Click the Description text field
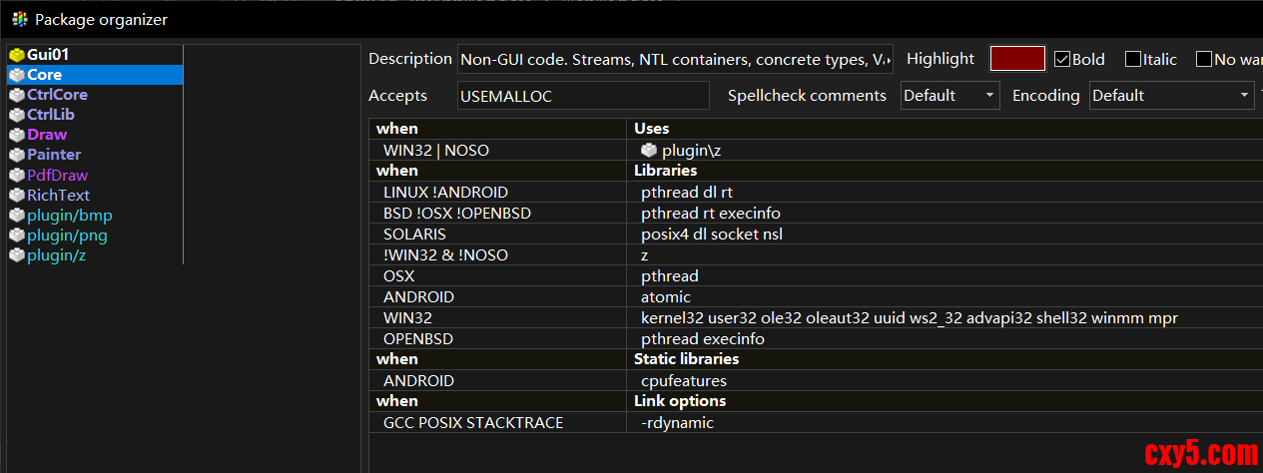This screenshot has width=1263, height=473. coord(675,60)
